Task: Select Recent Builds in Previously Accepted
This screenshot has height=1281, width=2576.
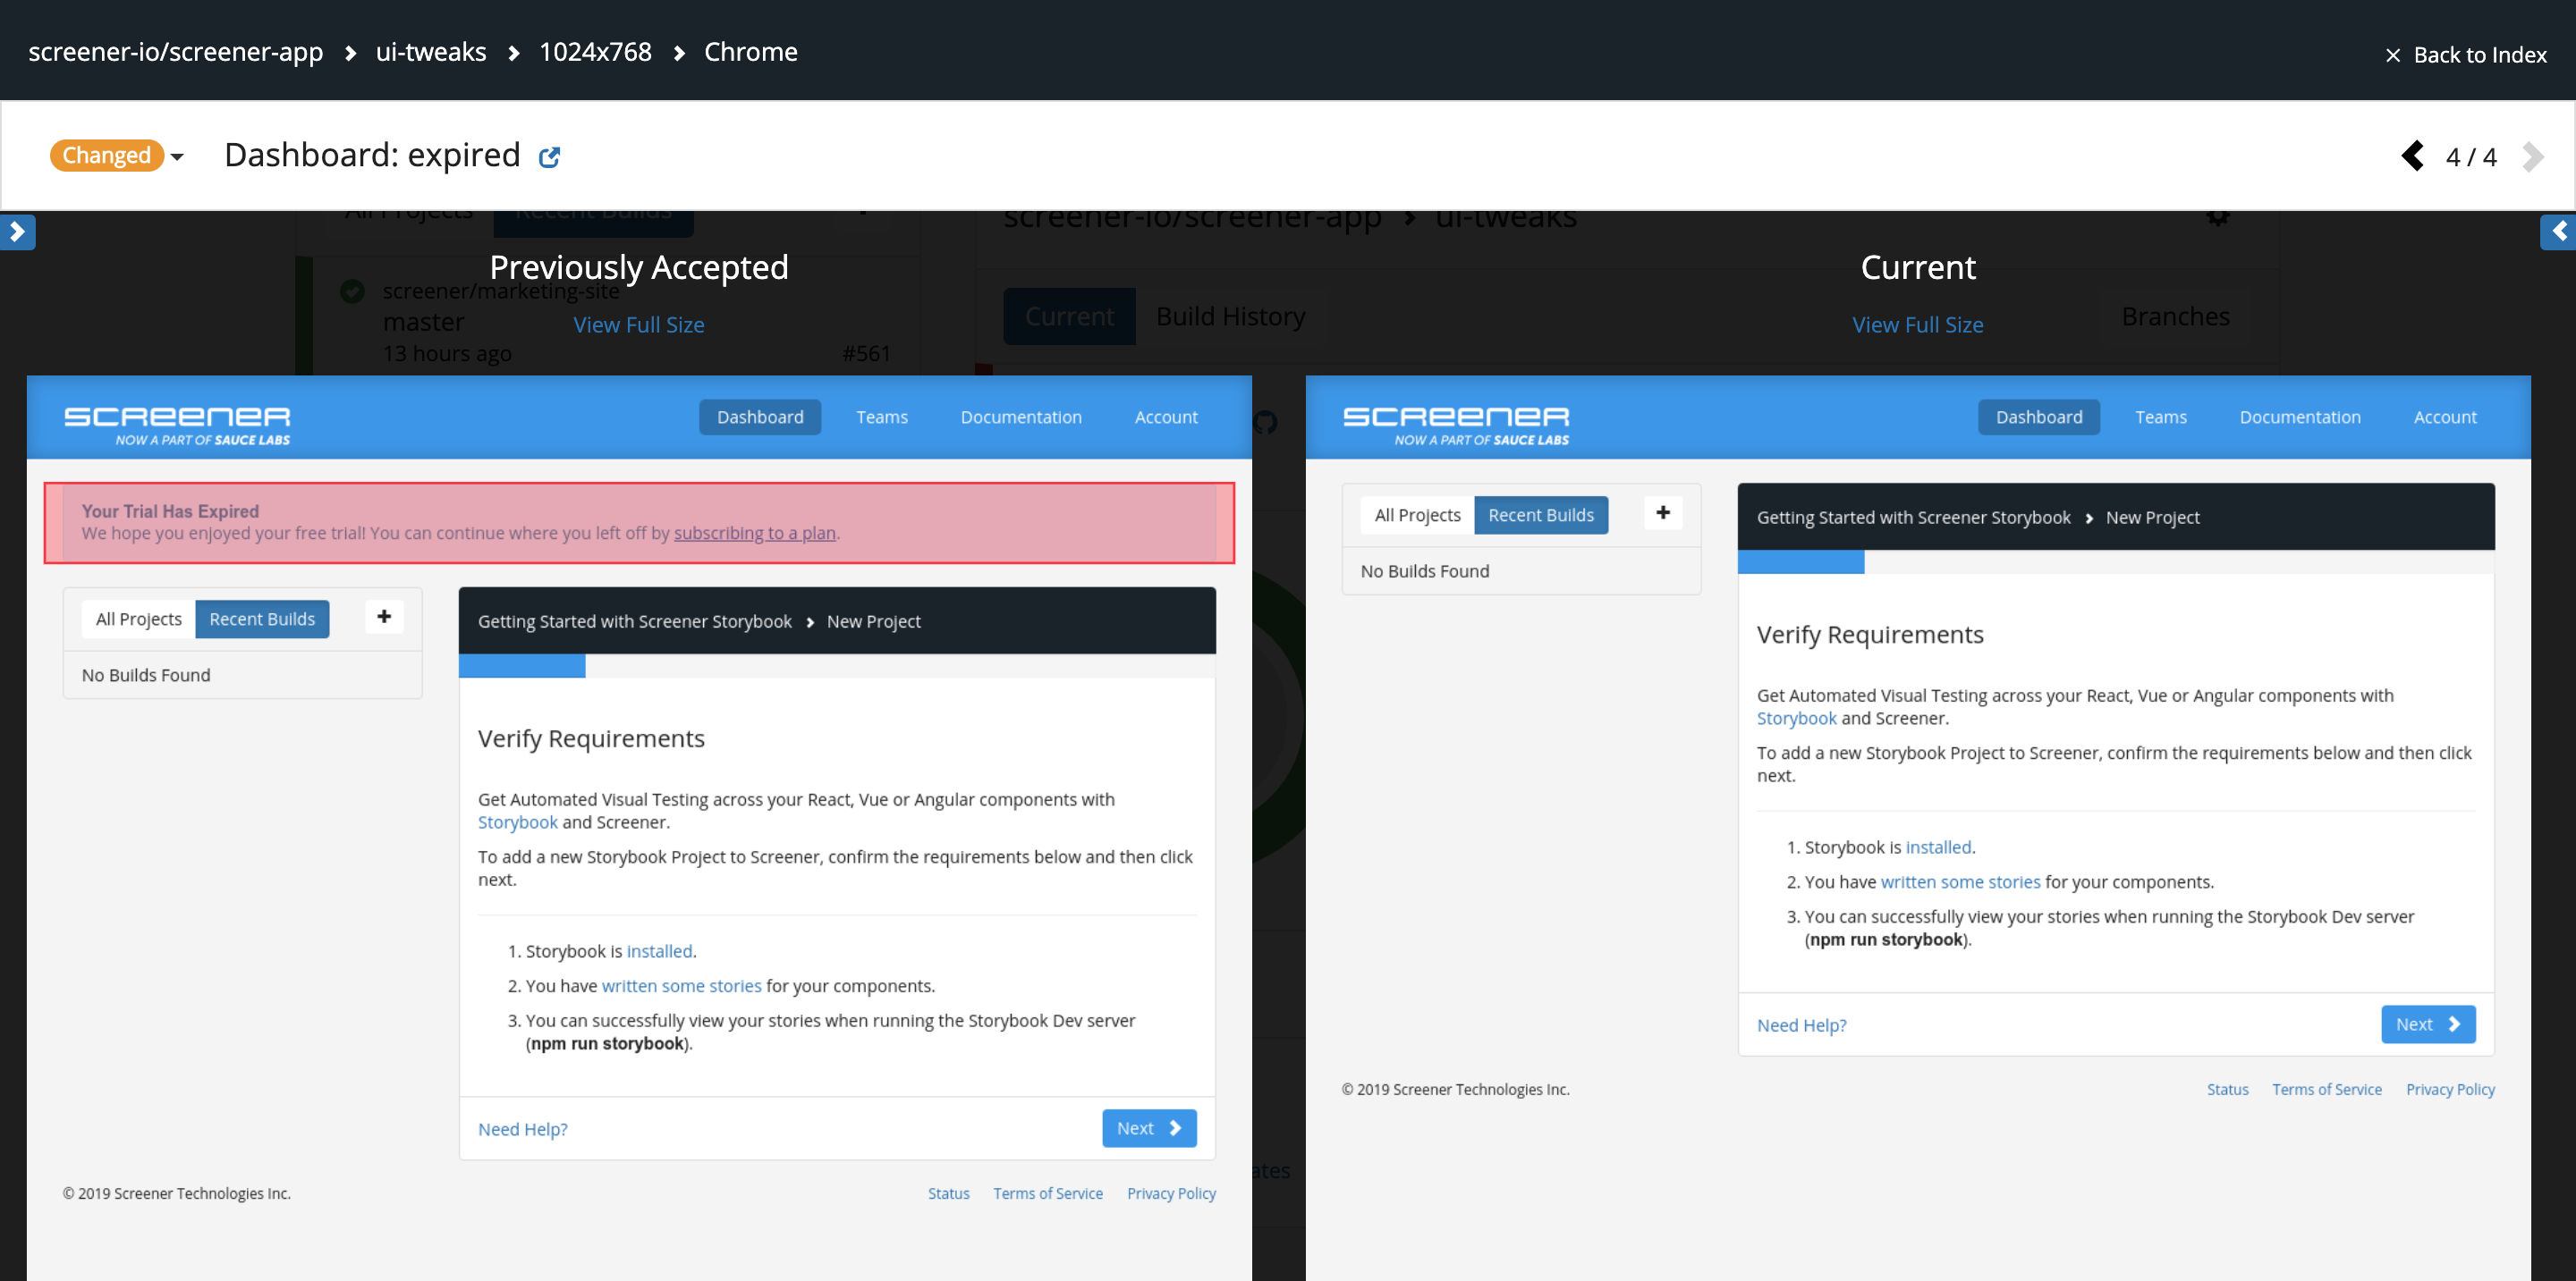Action: [262, 619]
